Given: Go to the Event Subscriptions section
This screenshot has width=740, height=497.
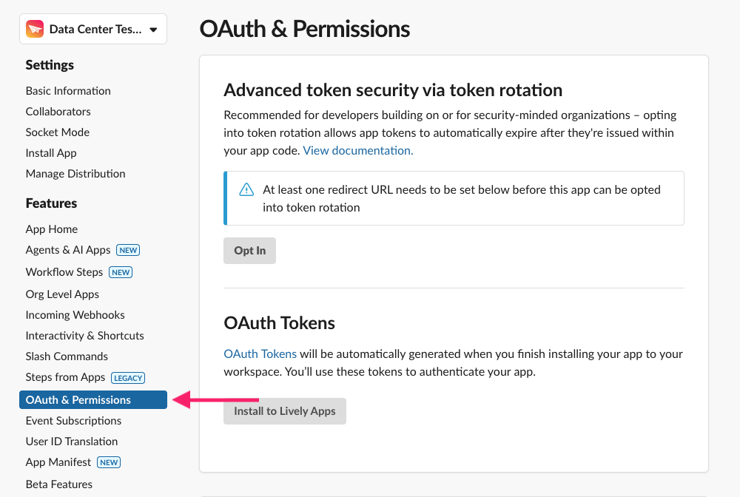Looking at the screenshot, I should (x=73, y=420).
